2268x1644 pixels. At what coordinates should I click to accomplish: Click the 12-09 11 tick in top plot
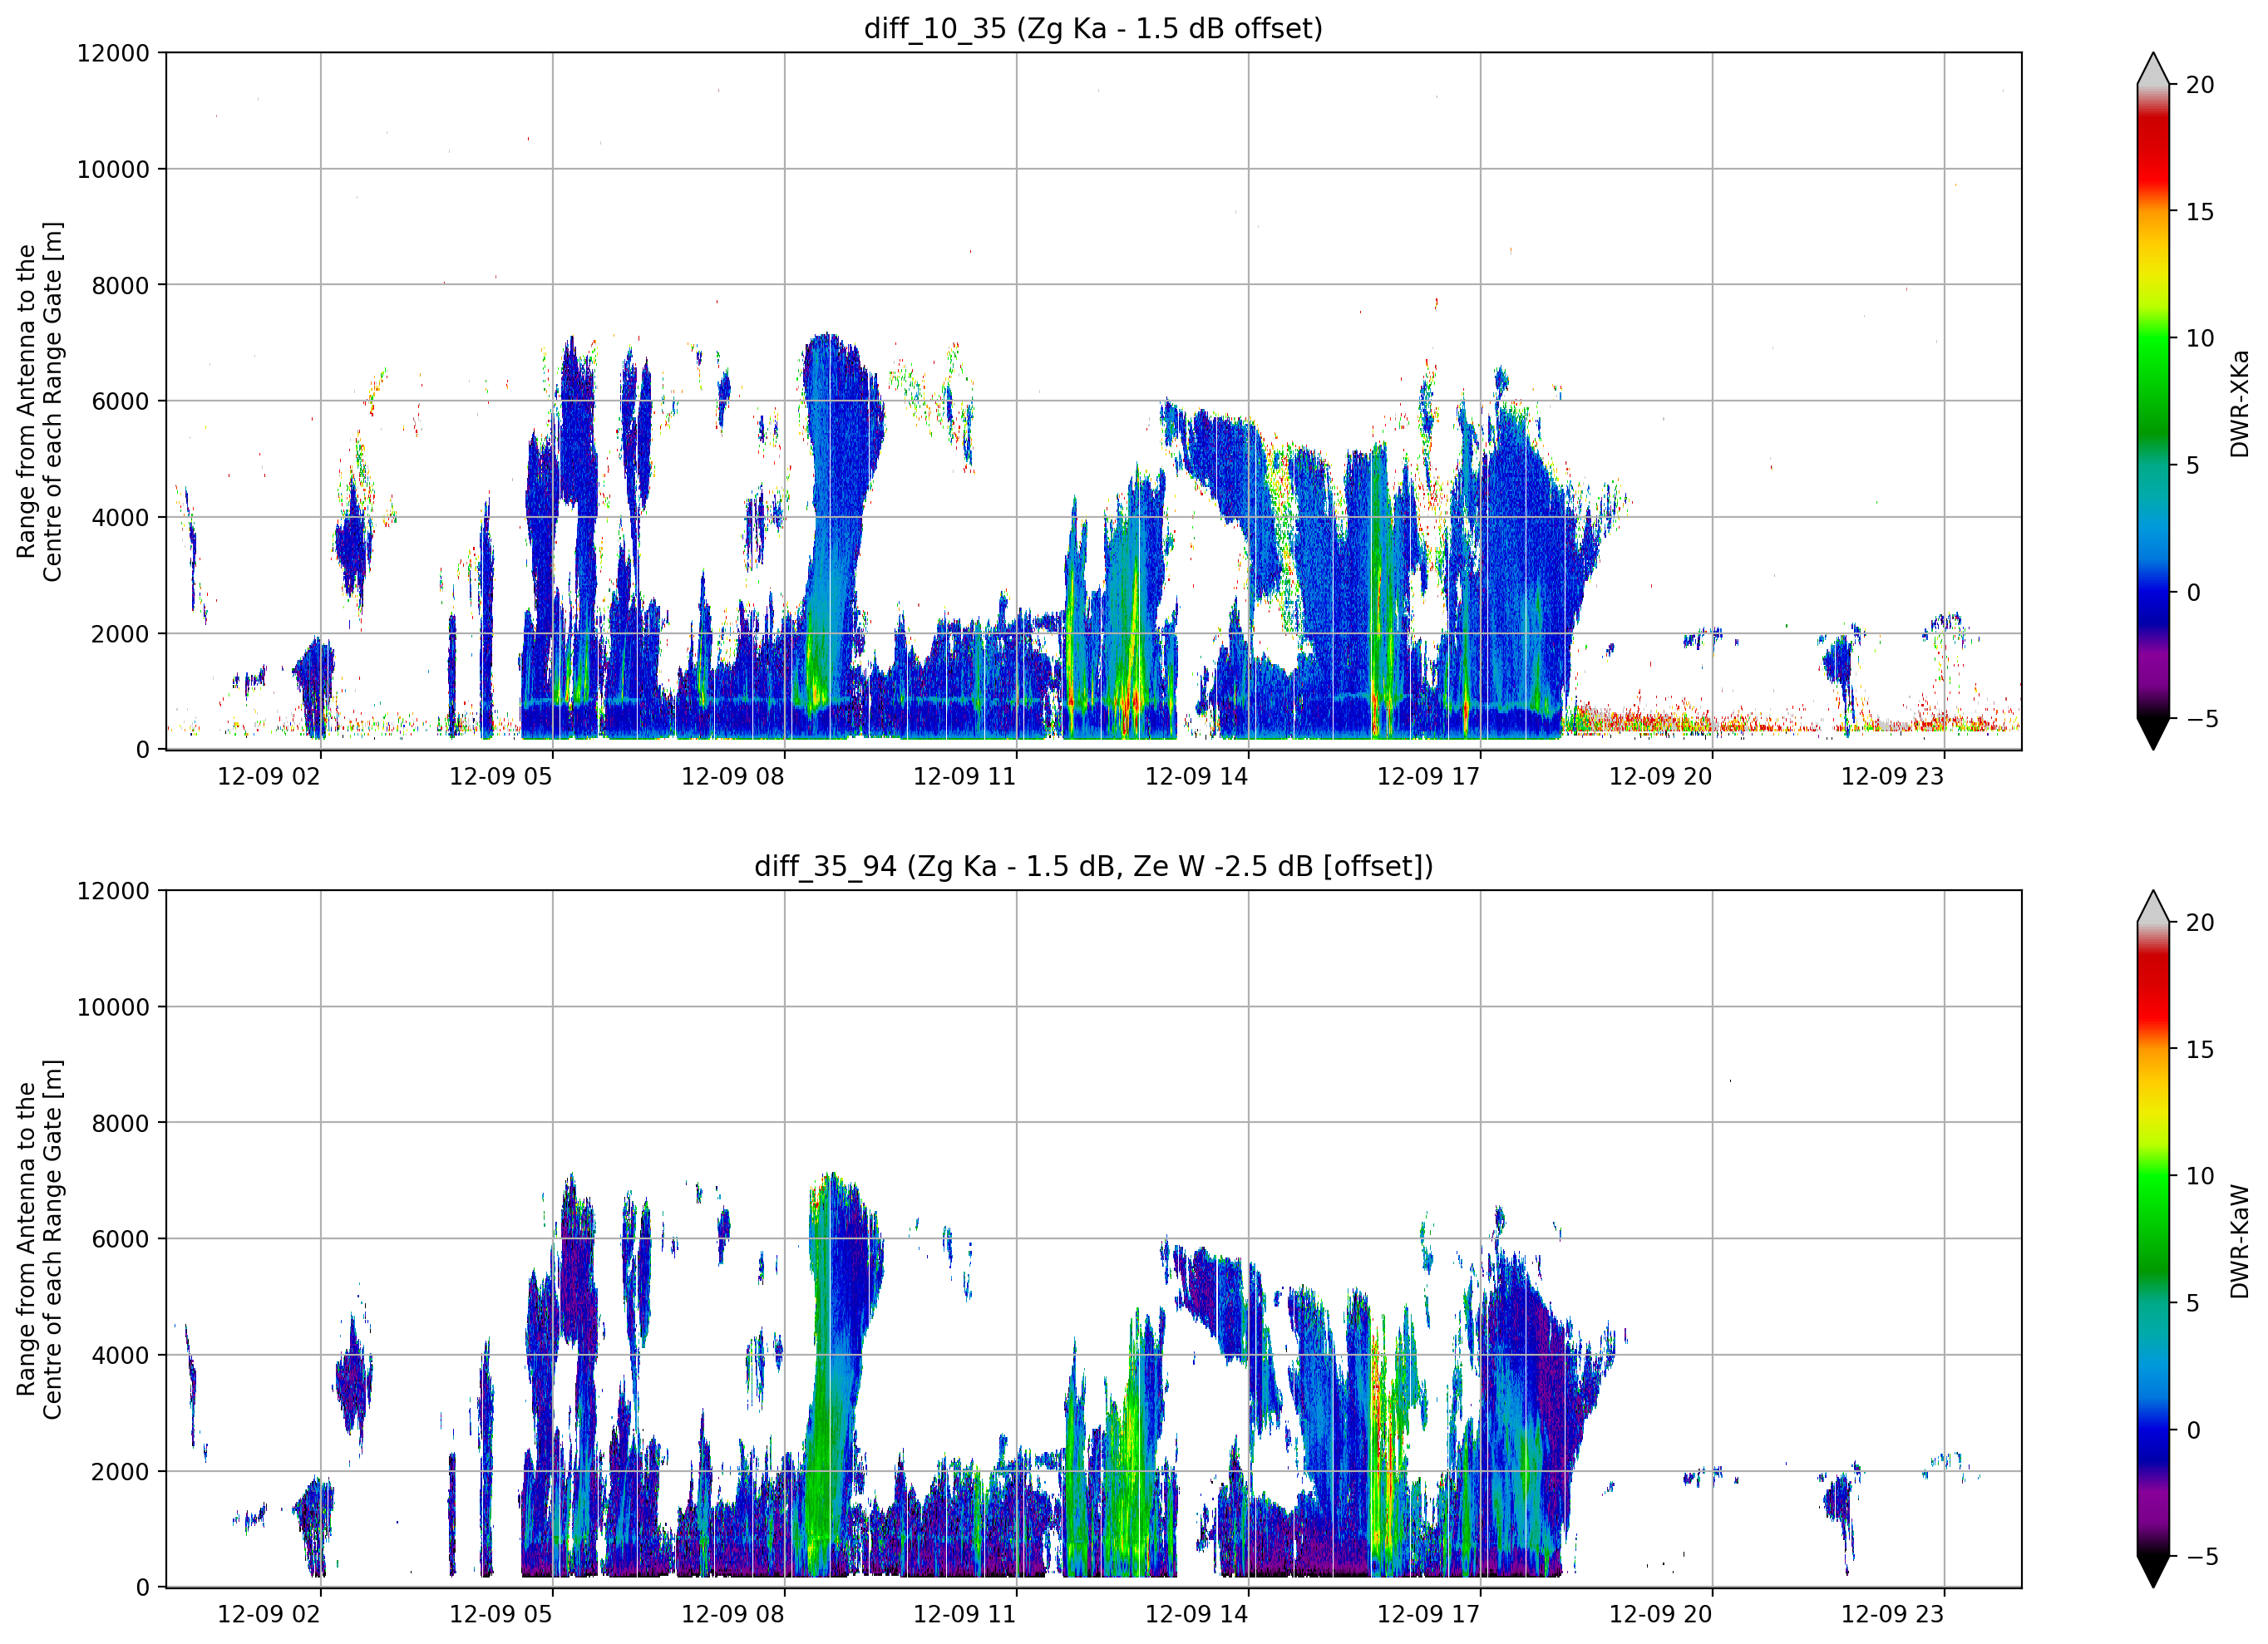coord(965,777)
